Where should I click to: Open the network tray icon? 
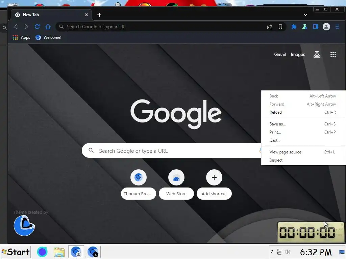tap(279, 252)
